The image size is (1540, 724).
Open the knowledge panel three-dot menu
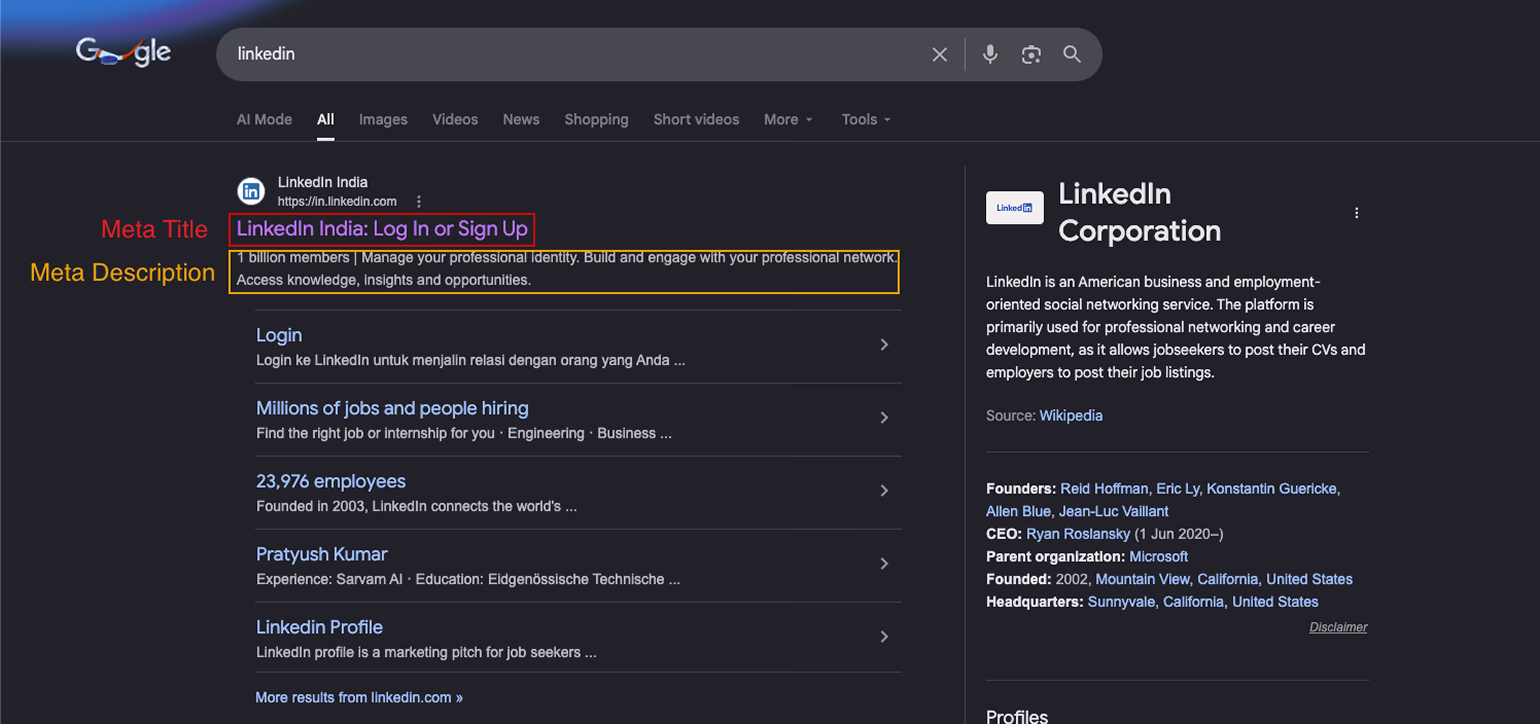pyautogui.click(x=1357, y=213)
